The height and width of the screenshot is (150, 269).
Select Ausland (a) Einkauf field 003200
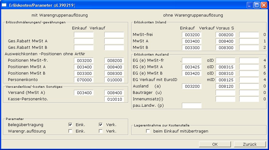(191, 87)
